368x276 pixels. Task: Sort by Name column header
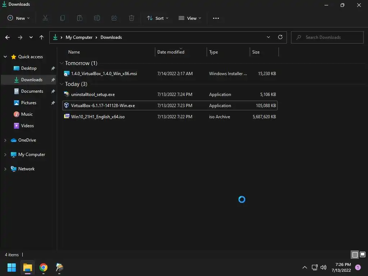[x=74, y=52]
